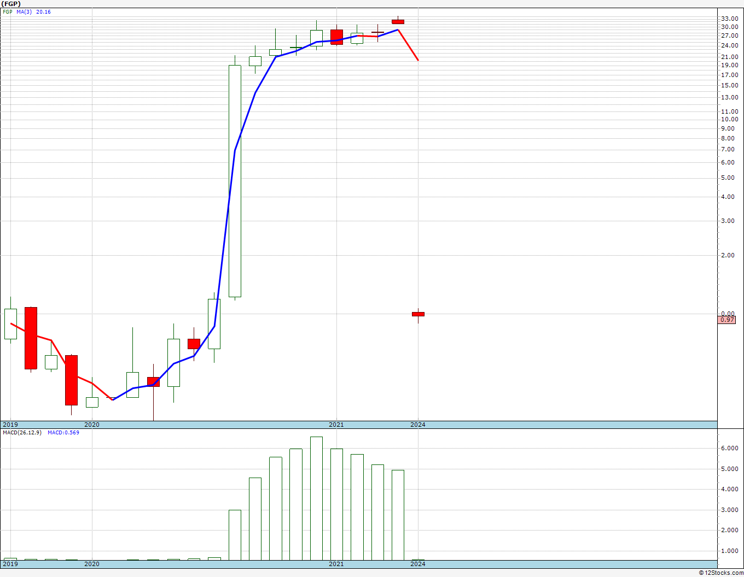Image resolution: width=744 pixels, height=577 pixels.
Task: Click the small red candlestick near 0.97
Action: coord(418,314)
